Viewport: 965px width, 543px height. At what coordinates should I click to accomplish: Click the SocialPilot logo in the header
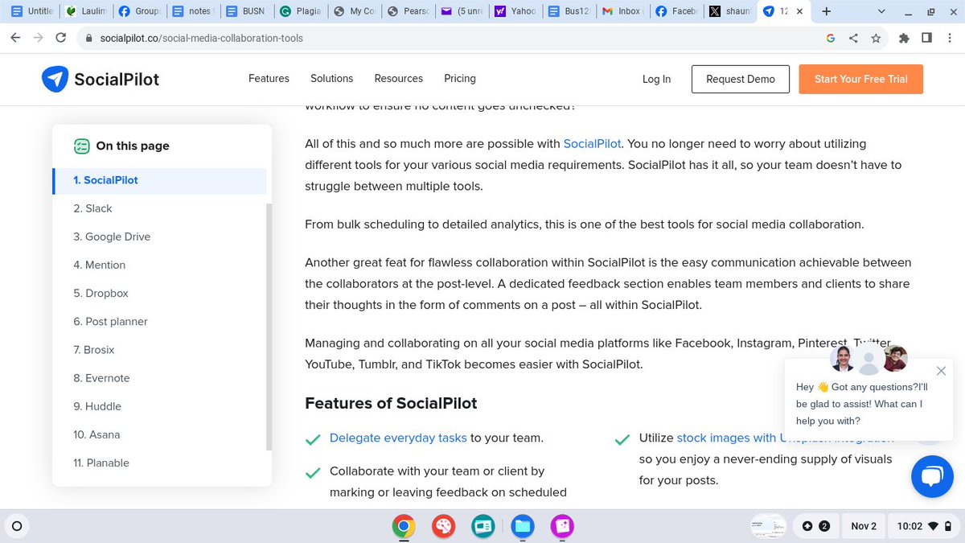tap(101, 79)
